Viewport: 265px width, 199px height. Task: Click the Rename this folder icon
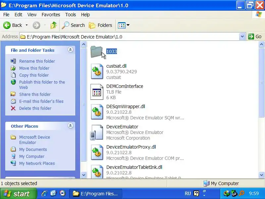coord(13,61)
